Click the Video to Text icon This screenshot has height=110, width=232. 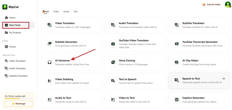[x=113, y=99]
